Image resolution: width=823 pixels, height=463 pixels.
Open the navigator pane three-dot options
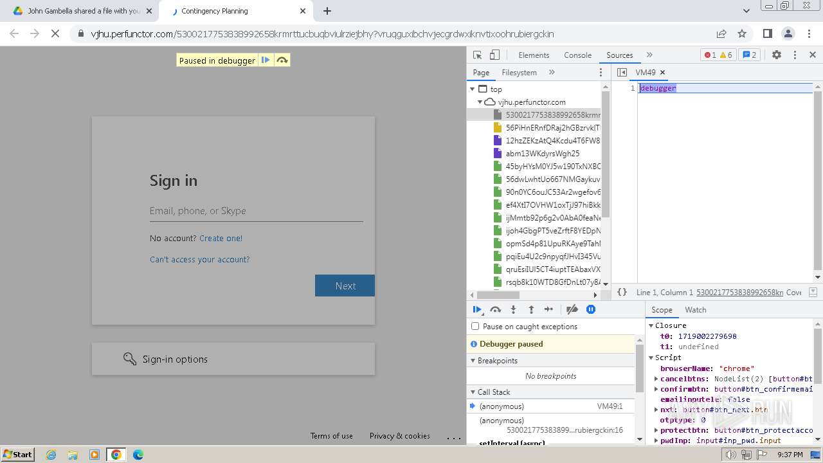pos(601,73)
